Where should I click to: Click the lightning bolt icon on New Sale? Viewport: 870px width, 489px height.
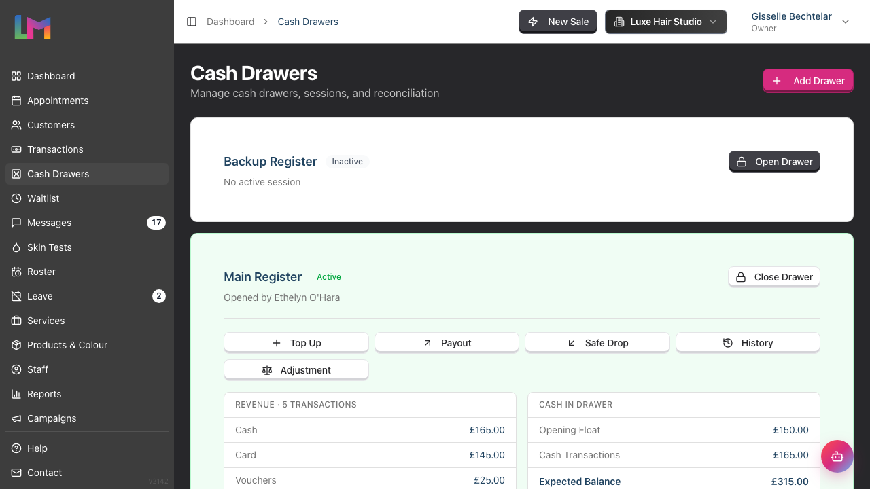pos(534,22)
